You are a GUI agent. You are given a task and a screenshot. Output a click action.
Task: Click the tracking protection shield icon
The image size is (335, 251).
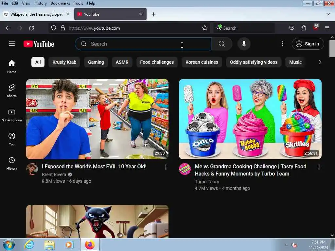(54, 28)
